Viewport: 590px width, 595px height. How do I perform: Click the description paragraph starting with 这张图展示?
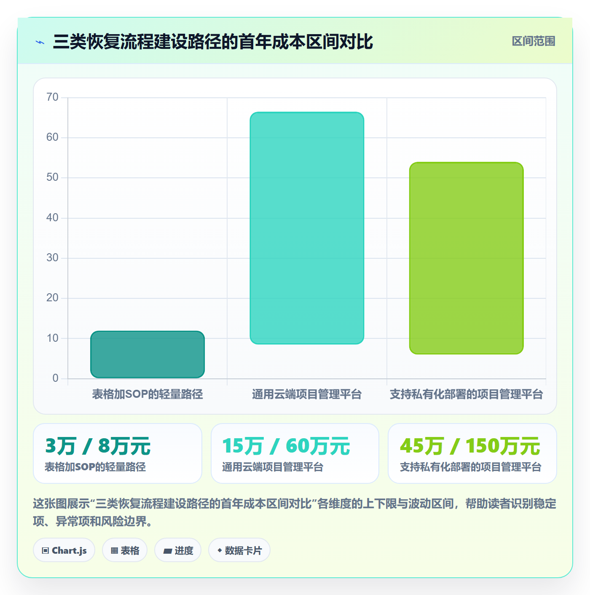coord(295,512)
